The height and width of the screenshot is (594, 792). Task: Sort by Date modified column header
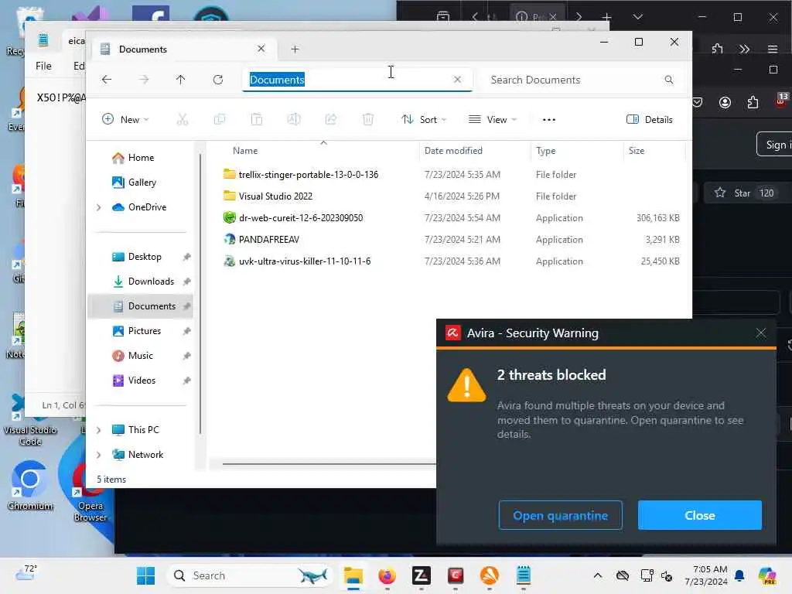pyautogui.click(x=453, y=151)
